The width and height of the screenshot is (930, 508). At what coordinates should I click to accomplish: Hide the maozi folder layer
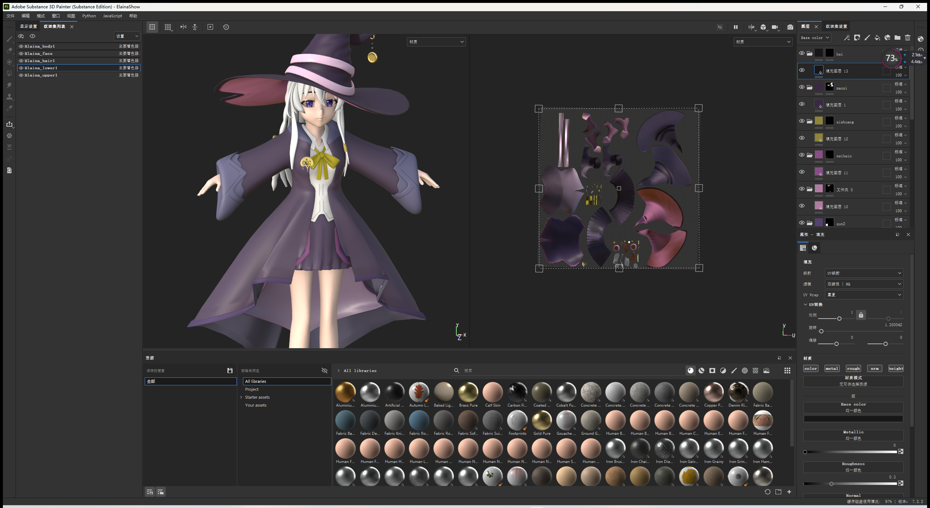[802, 87]
